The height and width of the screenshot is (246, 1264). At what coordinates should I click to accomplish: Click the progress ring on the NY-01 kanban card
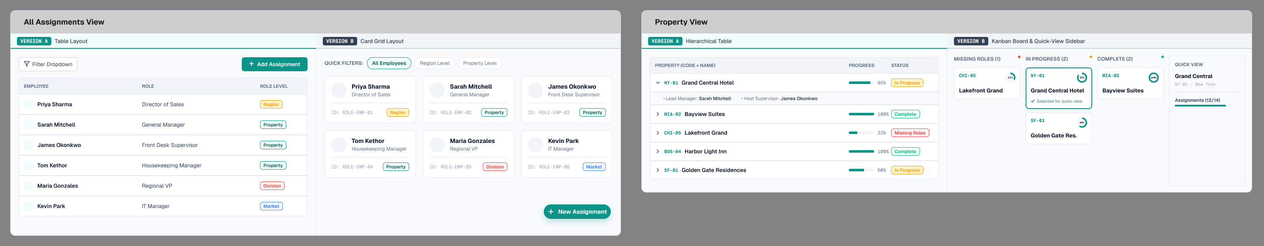[1082, 78]
